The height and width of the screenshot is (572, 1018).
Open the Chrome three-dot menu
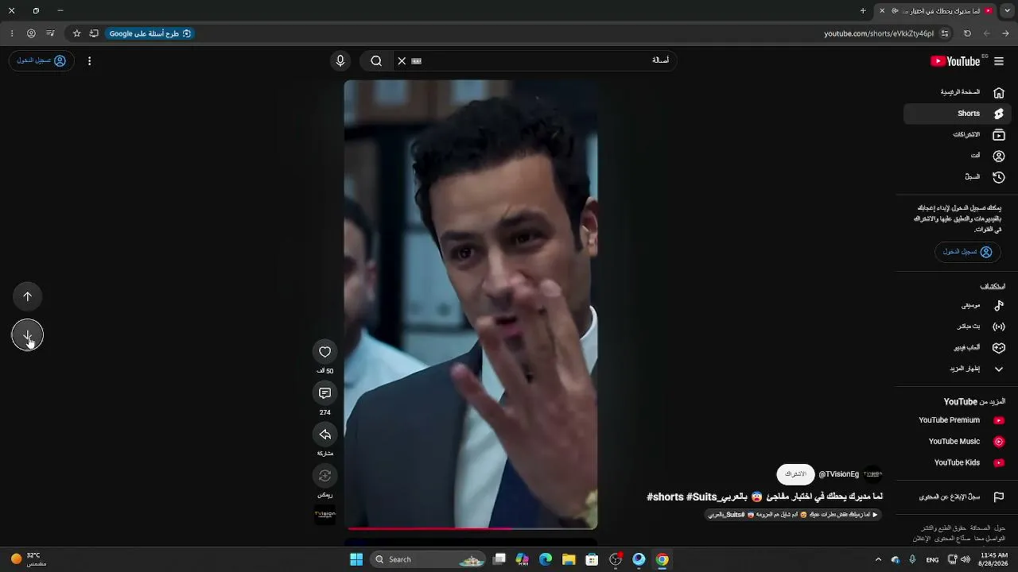point(11,33)
